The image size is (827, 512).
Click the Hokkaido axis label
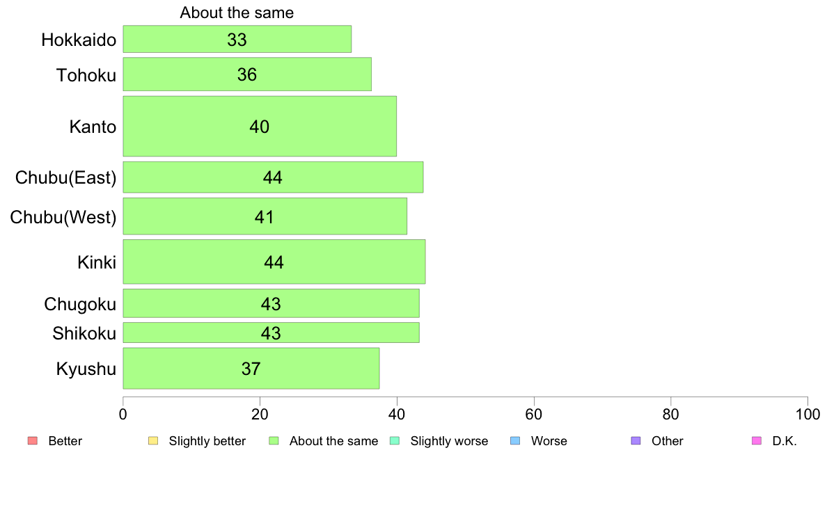point(79,40)
